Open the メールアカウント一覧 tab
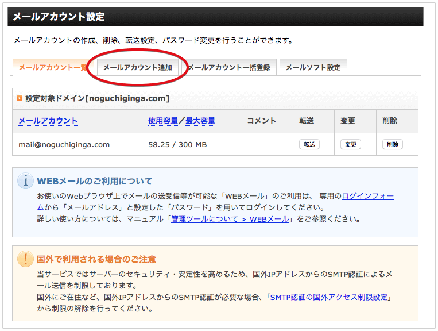The image size is (438, 331). click(53, 67)
